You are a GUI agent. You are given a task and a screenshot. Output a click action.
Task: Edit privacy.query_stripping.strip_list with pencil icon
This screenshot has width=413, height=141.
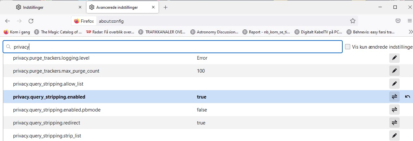[x=394, y=135]
